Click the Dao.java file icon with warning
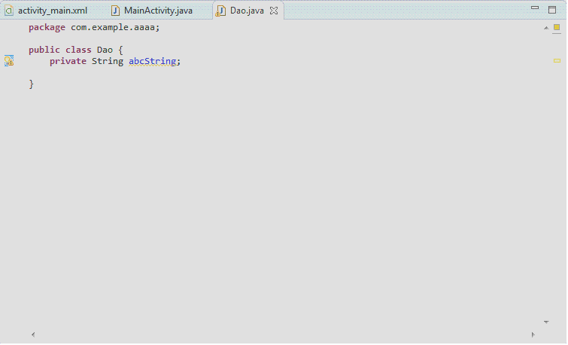Screen dimensions: 568x345 coord(220,11)
